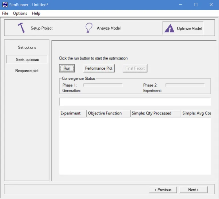219x199 pixels.
Task: Select the Seek optimum step
Action: pyautogui.click(x=27, y=60)
